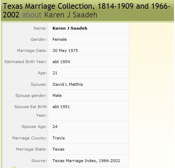Click the Spouse Est Birth Year label
This screenshot has width=175, height=168.
click(x=31, y=111)
